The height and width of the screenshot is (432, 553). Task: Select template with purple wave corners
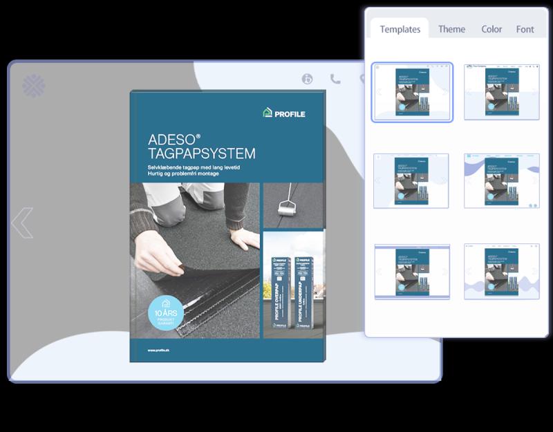coord(502,181)
